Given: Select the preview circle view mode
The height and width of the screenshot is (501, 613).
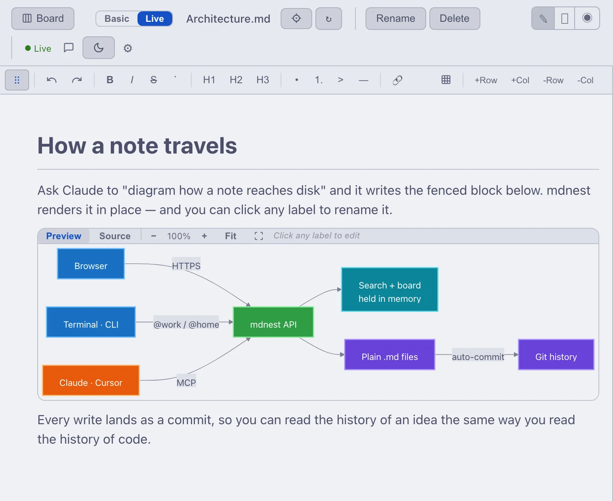Looking at the screenshot, I should [x=587, y=19].
